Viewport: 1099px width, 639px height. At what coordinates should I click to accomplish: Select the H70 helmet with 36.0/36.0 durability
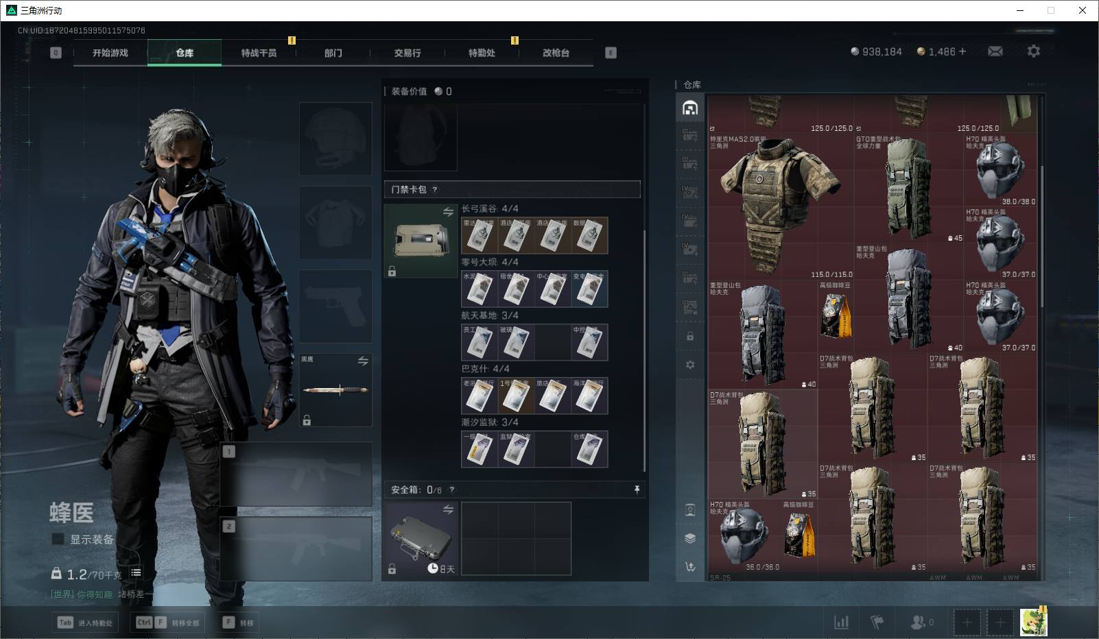[744, 535]
